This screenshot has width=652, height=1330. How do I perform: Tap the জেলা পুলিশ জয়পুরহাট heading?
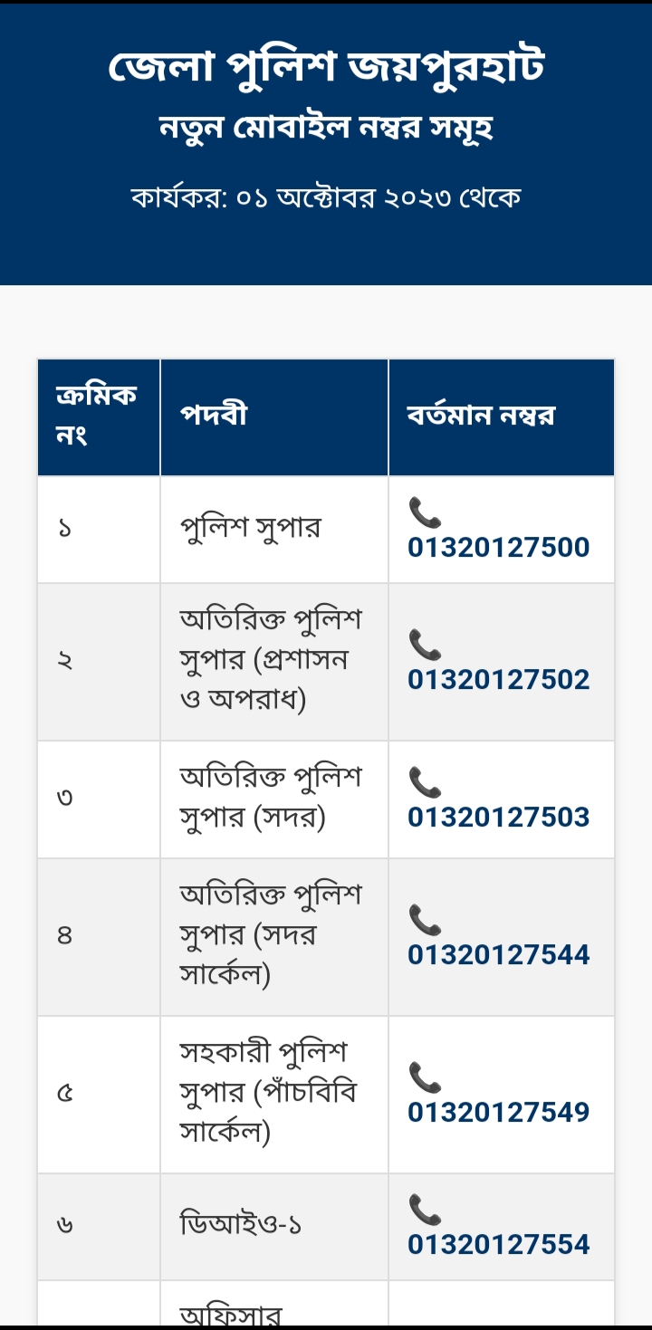click(x=326, y=68)
